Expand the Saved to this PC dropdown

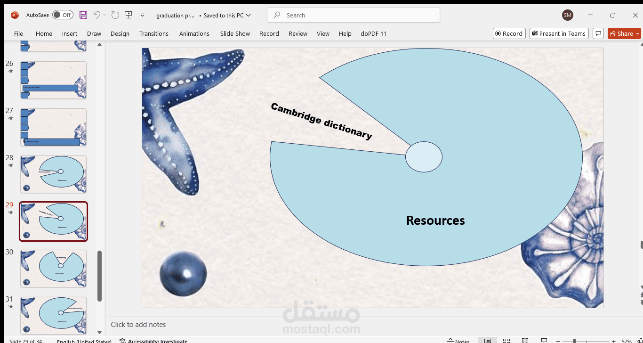[x=249, y=15]
